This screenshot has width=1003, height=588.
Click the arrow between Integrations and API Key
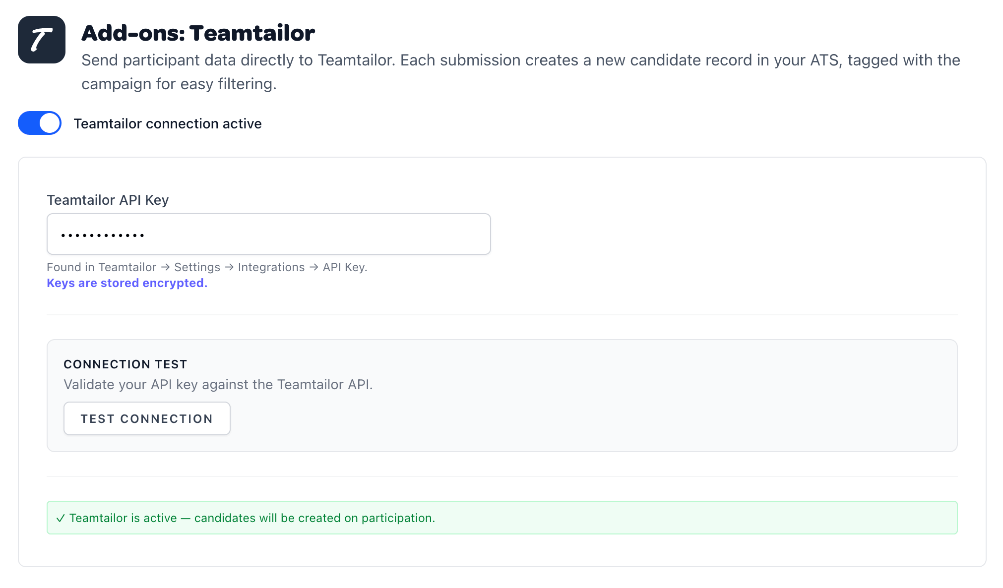click(313, 267)
